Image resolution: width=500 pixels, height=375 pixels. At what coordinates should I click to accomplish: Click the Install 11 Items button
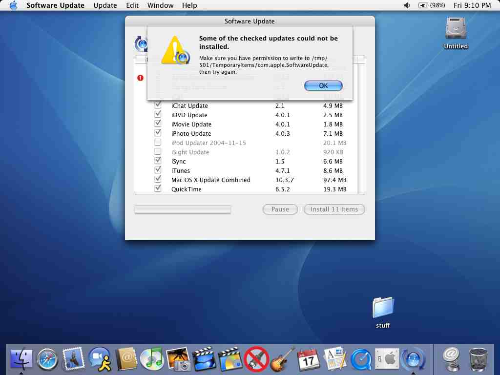pyautogui.click(x=334, y=209)
